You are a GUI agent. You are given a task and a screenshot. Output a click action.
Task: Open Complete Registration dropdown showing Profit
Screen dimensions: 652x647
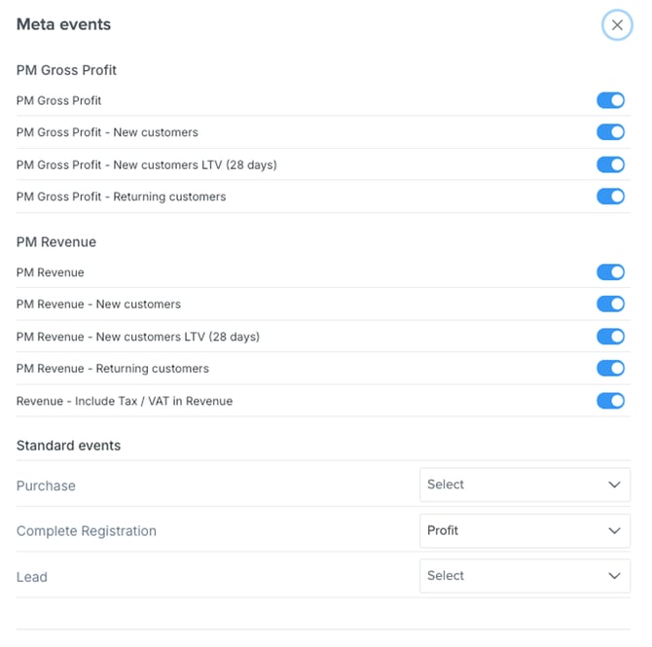click(524, 530)
